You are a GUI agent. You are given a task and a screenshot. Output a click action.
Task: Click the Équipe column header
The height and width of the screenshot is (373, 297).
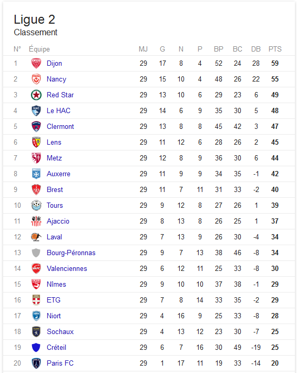[39, 49]
